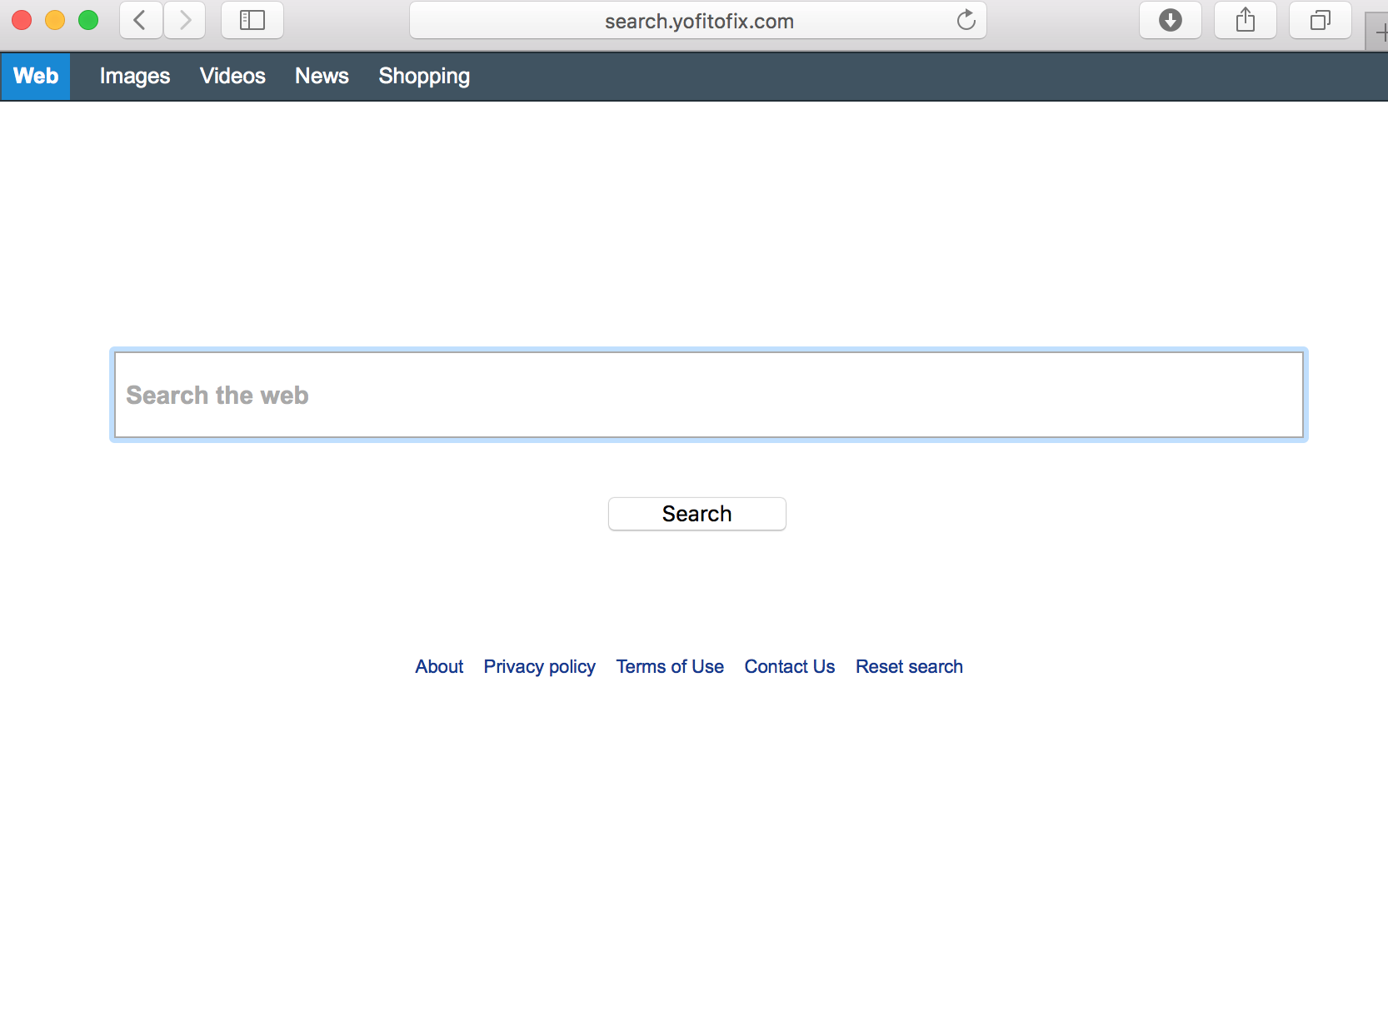Open the News tab
This screenshot has height=1011, width=1388.
coord(322,77)
